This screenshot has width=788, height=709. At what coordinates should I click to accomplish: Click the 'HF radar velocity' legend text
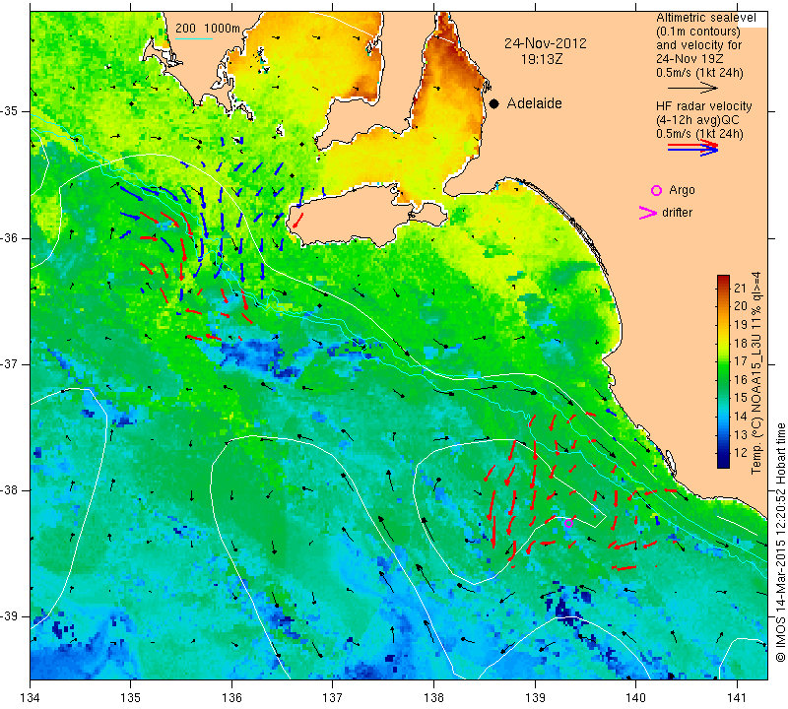[703, 106]
